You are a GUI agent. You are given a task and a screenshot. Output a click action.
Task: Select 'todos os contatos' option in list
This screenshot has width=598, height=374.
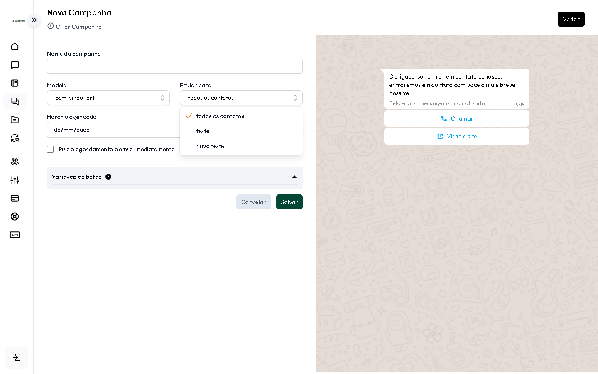pos(220,116)
